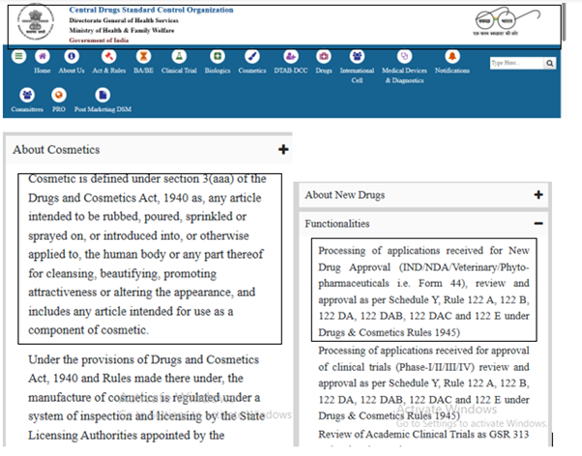The height and width of the screenshot is (456, 582).
Task: Select the International Cell menu label
Action: click(x=357, y=75)
